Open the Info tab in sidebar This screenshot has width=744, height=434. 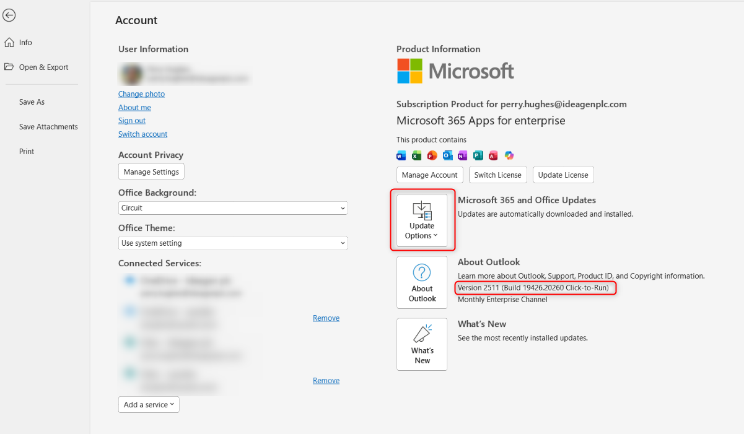pos(25,43)
